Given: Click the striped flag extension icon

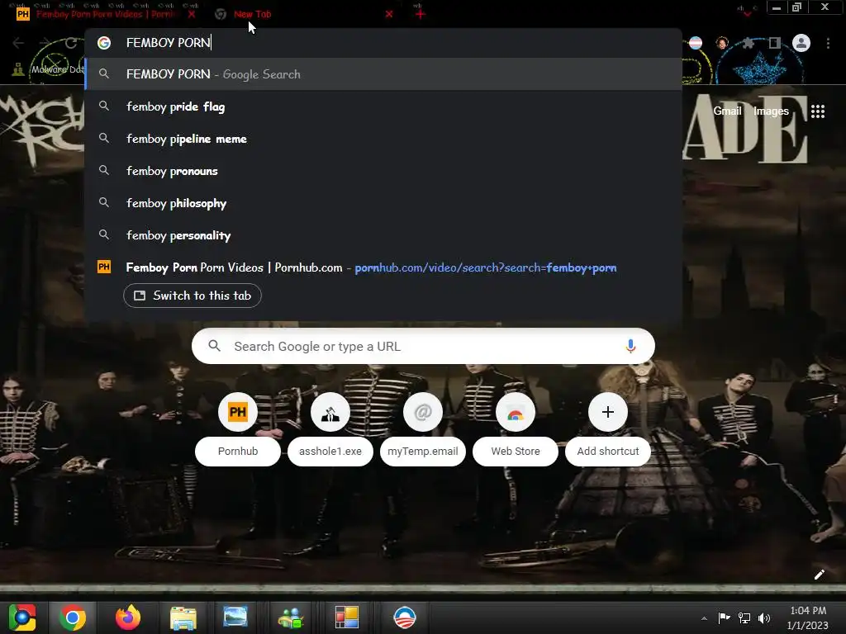Looking at the screenshot, I should (696, 43).
